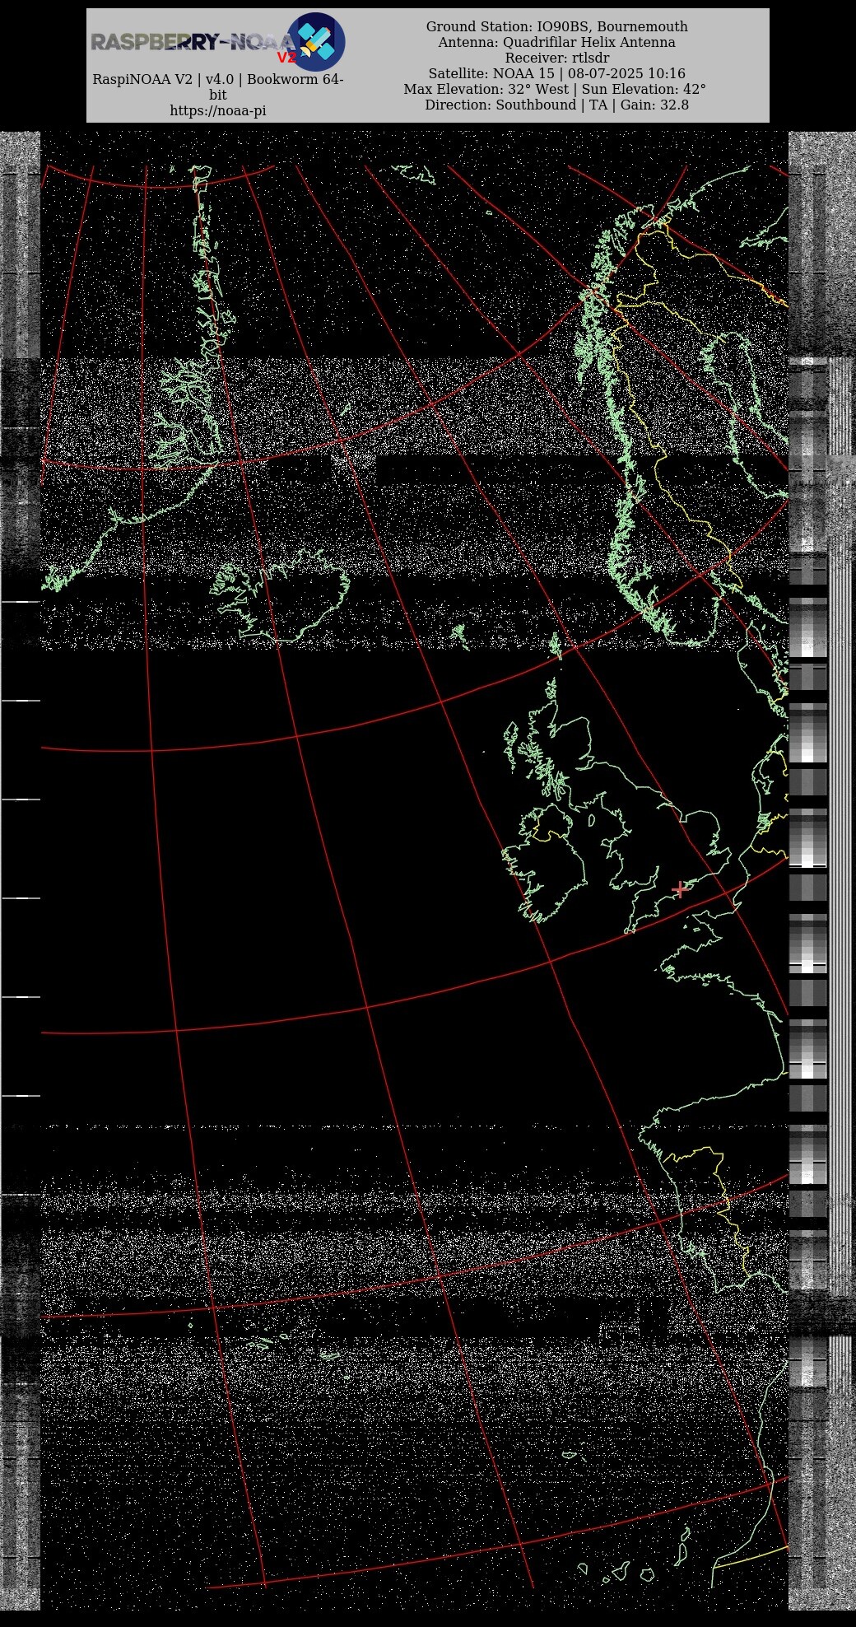This screenshot has width=856, height=1627.
Task: Select 'Satellite: NOAA 15 | 08-07-2025 10:16' line
Action: tap(556, 73)
